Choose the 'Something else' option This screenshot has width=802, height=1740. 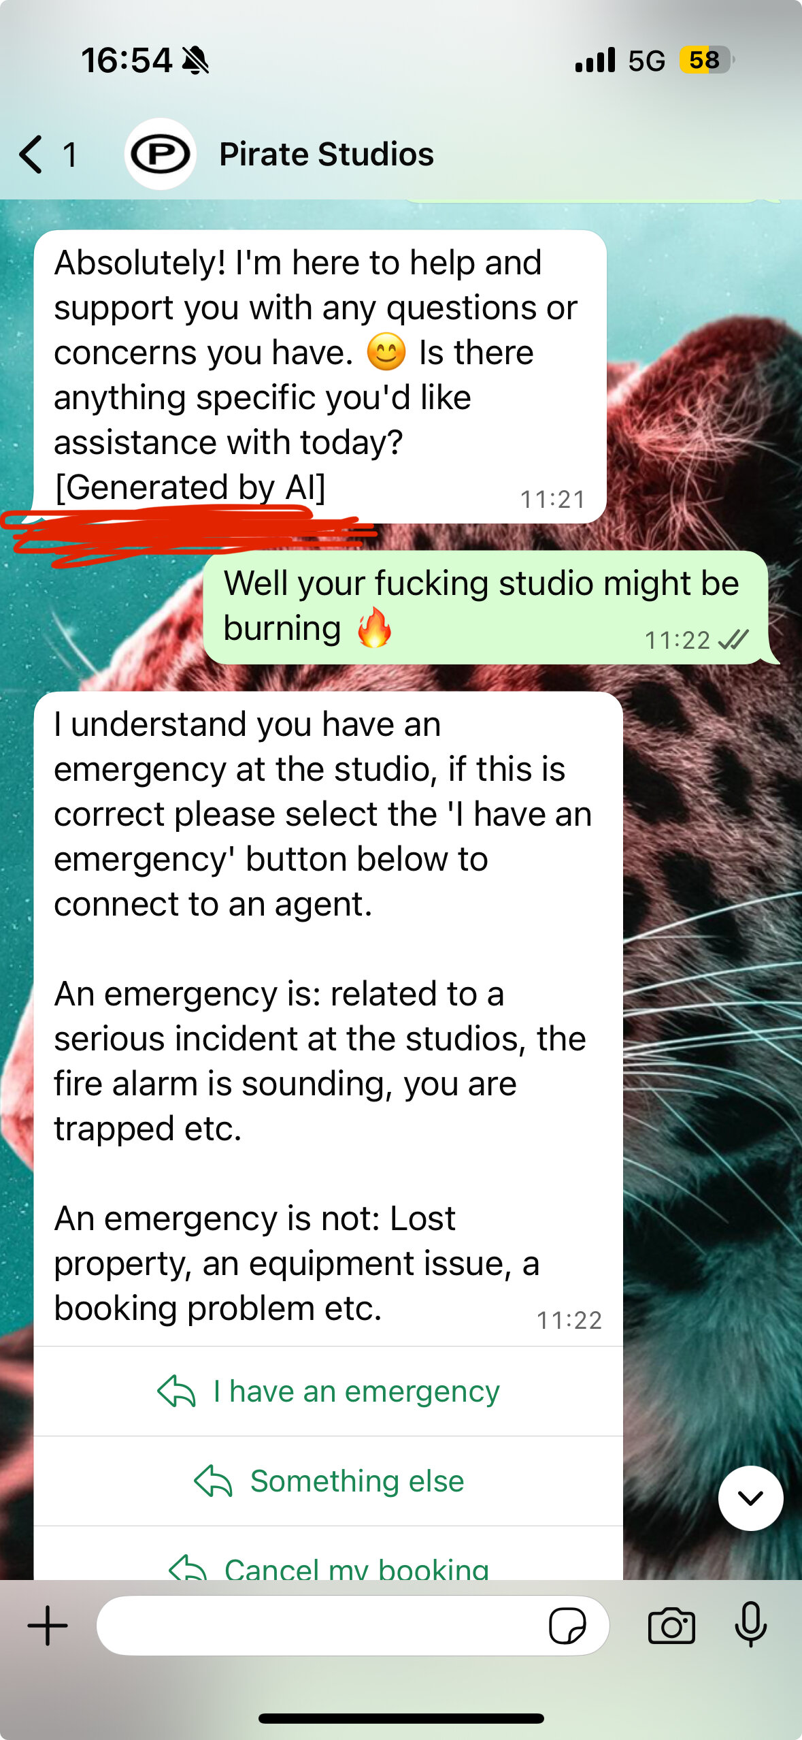pos(329,1481)
